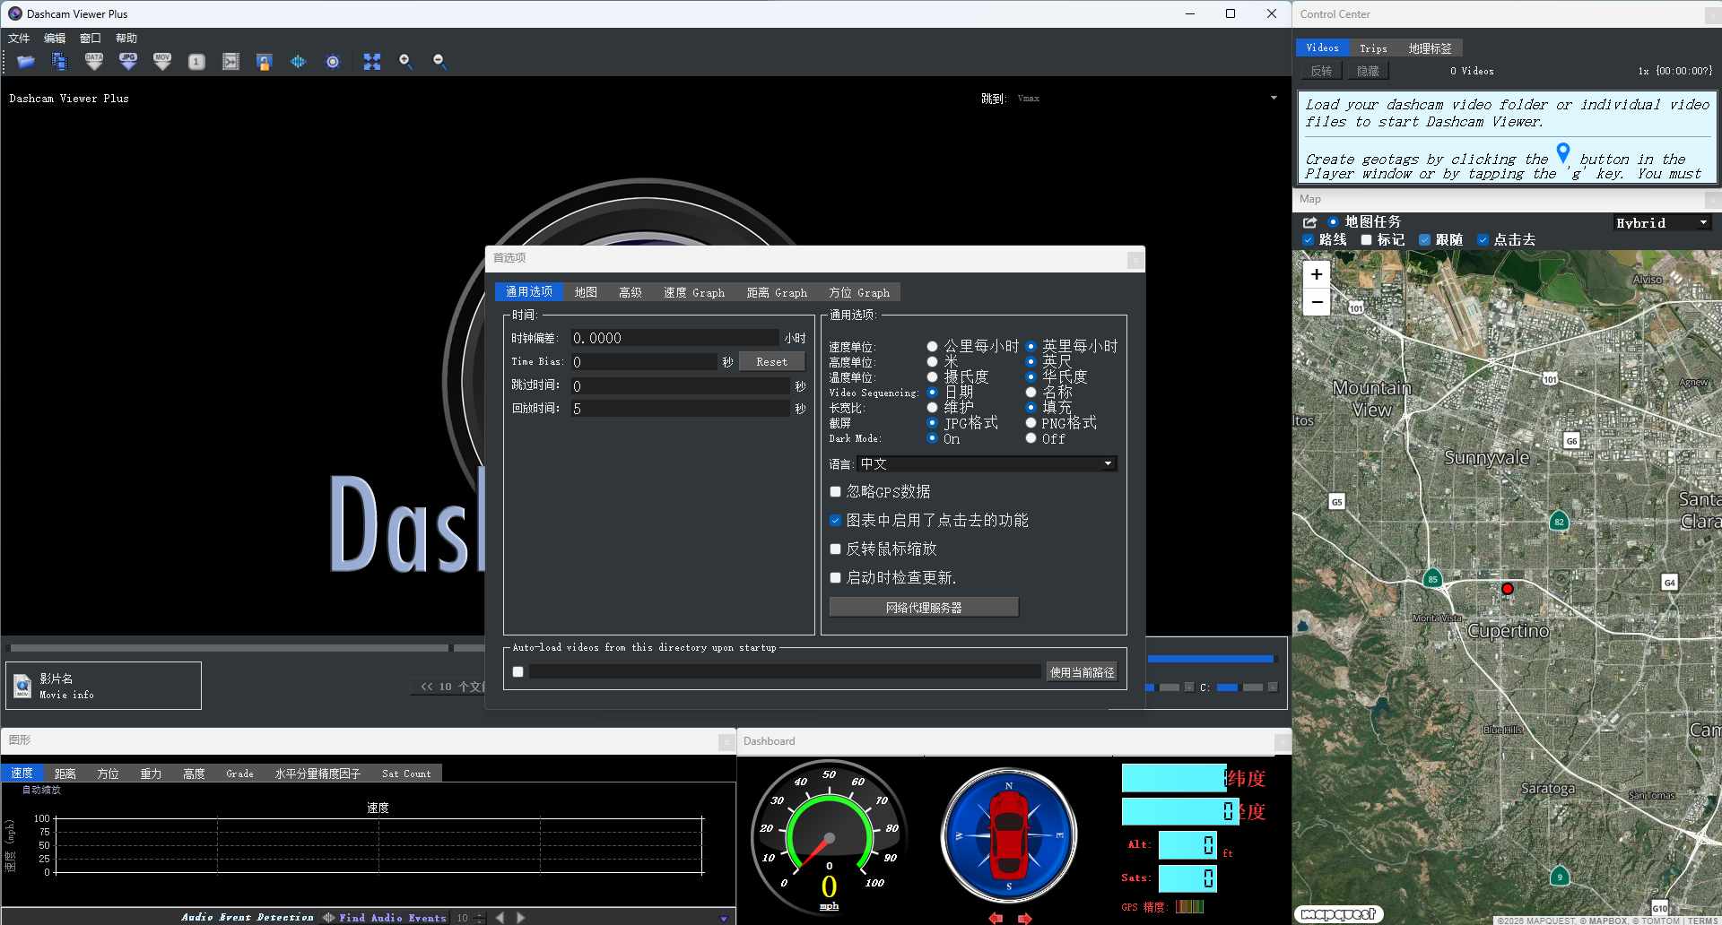This screenshot has height=925, width=1722.
Task: Click the map zoom in plus button
Action: click(x=1317, y=274)
